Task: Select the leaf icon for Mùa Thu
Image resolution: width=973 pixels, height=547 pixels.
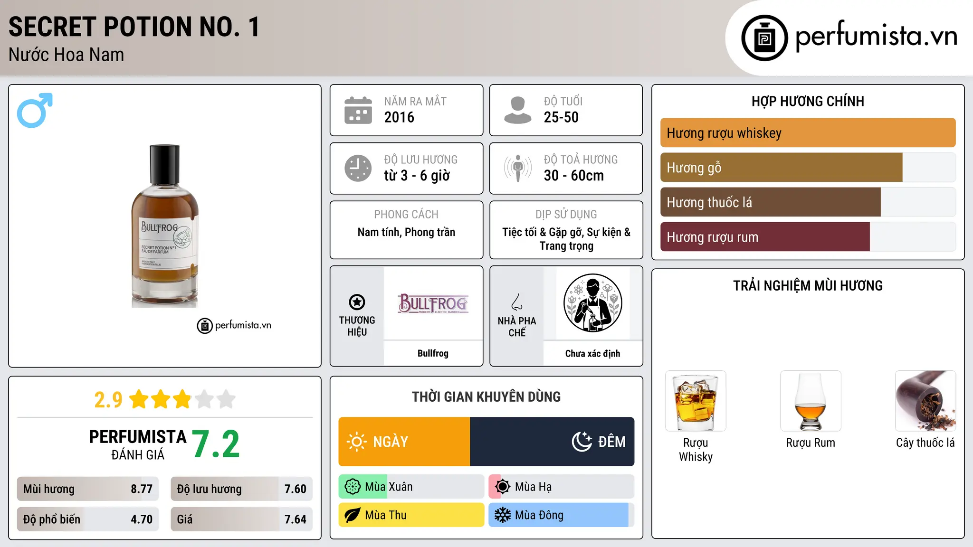Action: point(353,515)
